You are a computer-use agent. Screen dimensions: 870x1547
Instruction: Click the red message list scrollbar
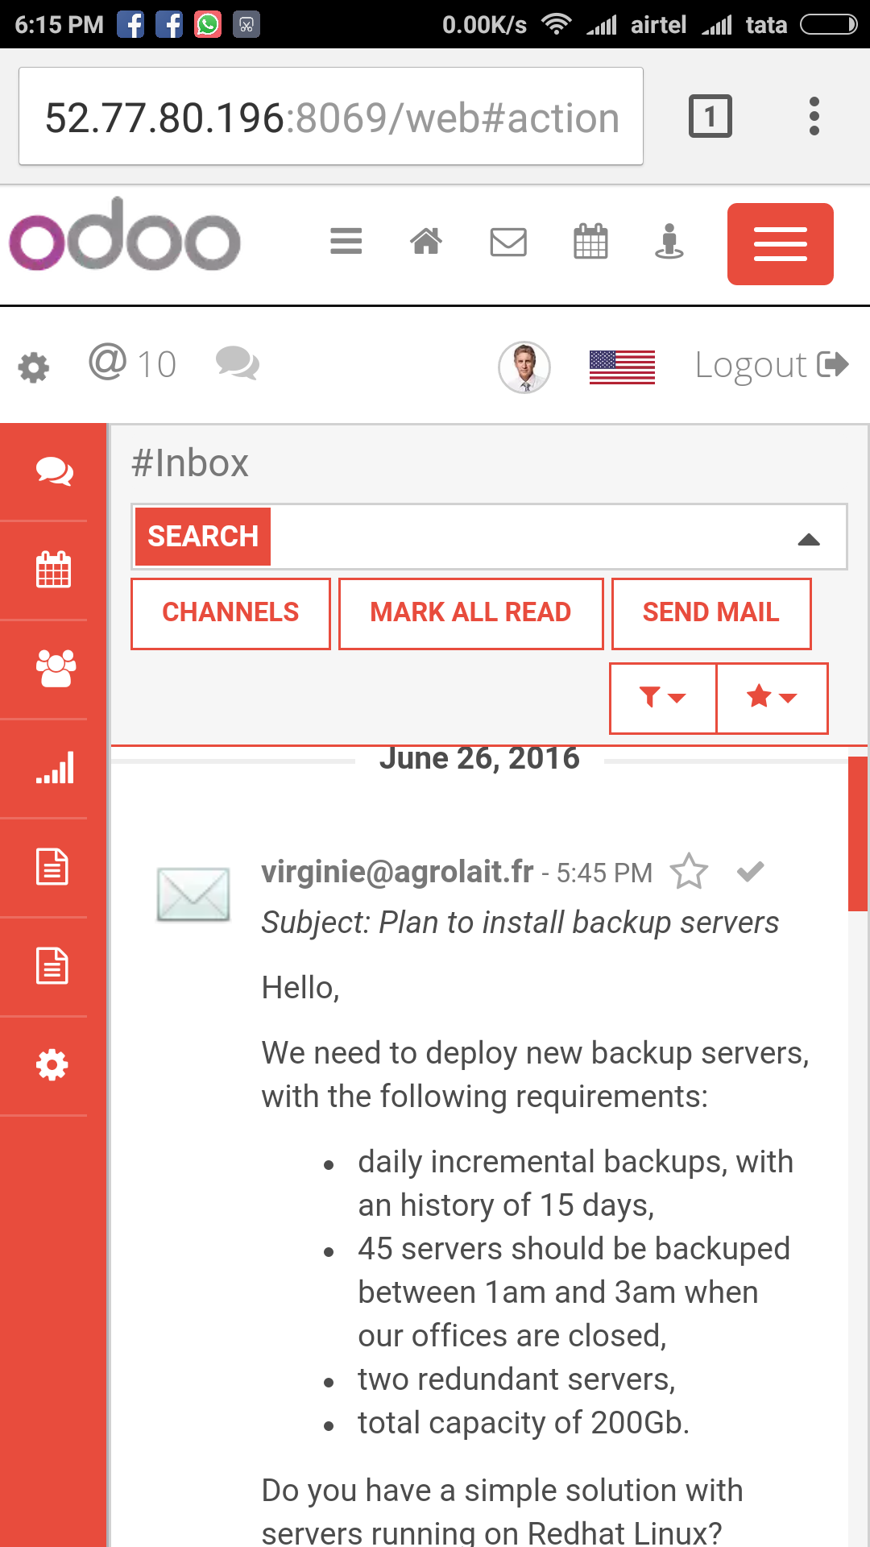857,834
